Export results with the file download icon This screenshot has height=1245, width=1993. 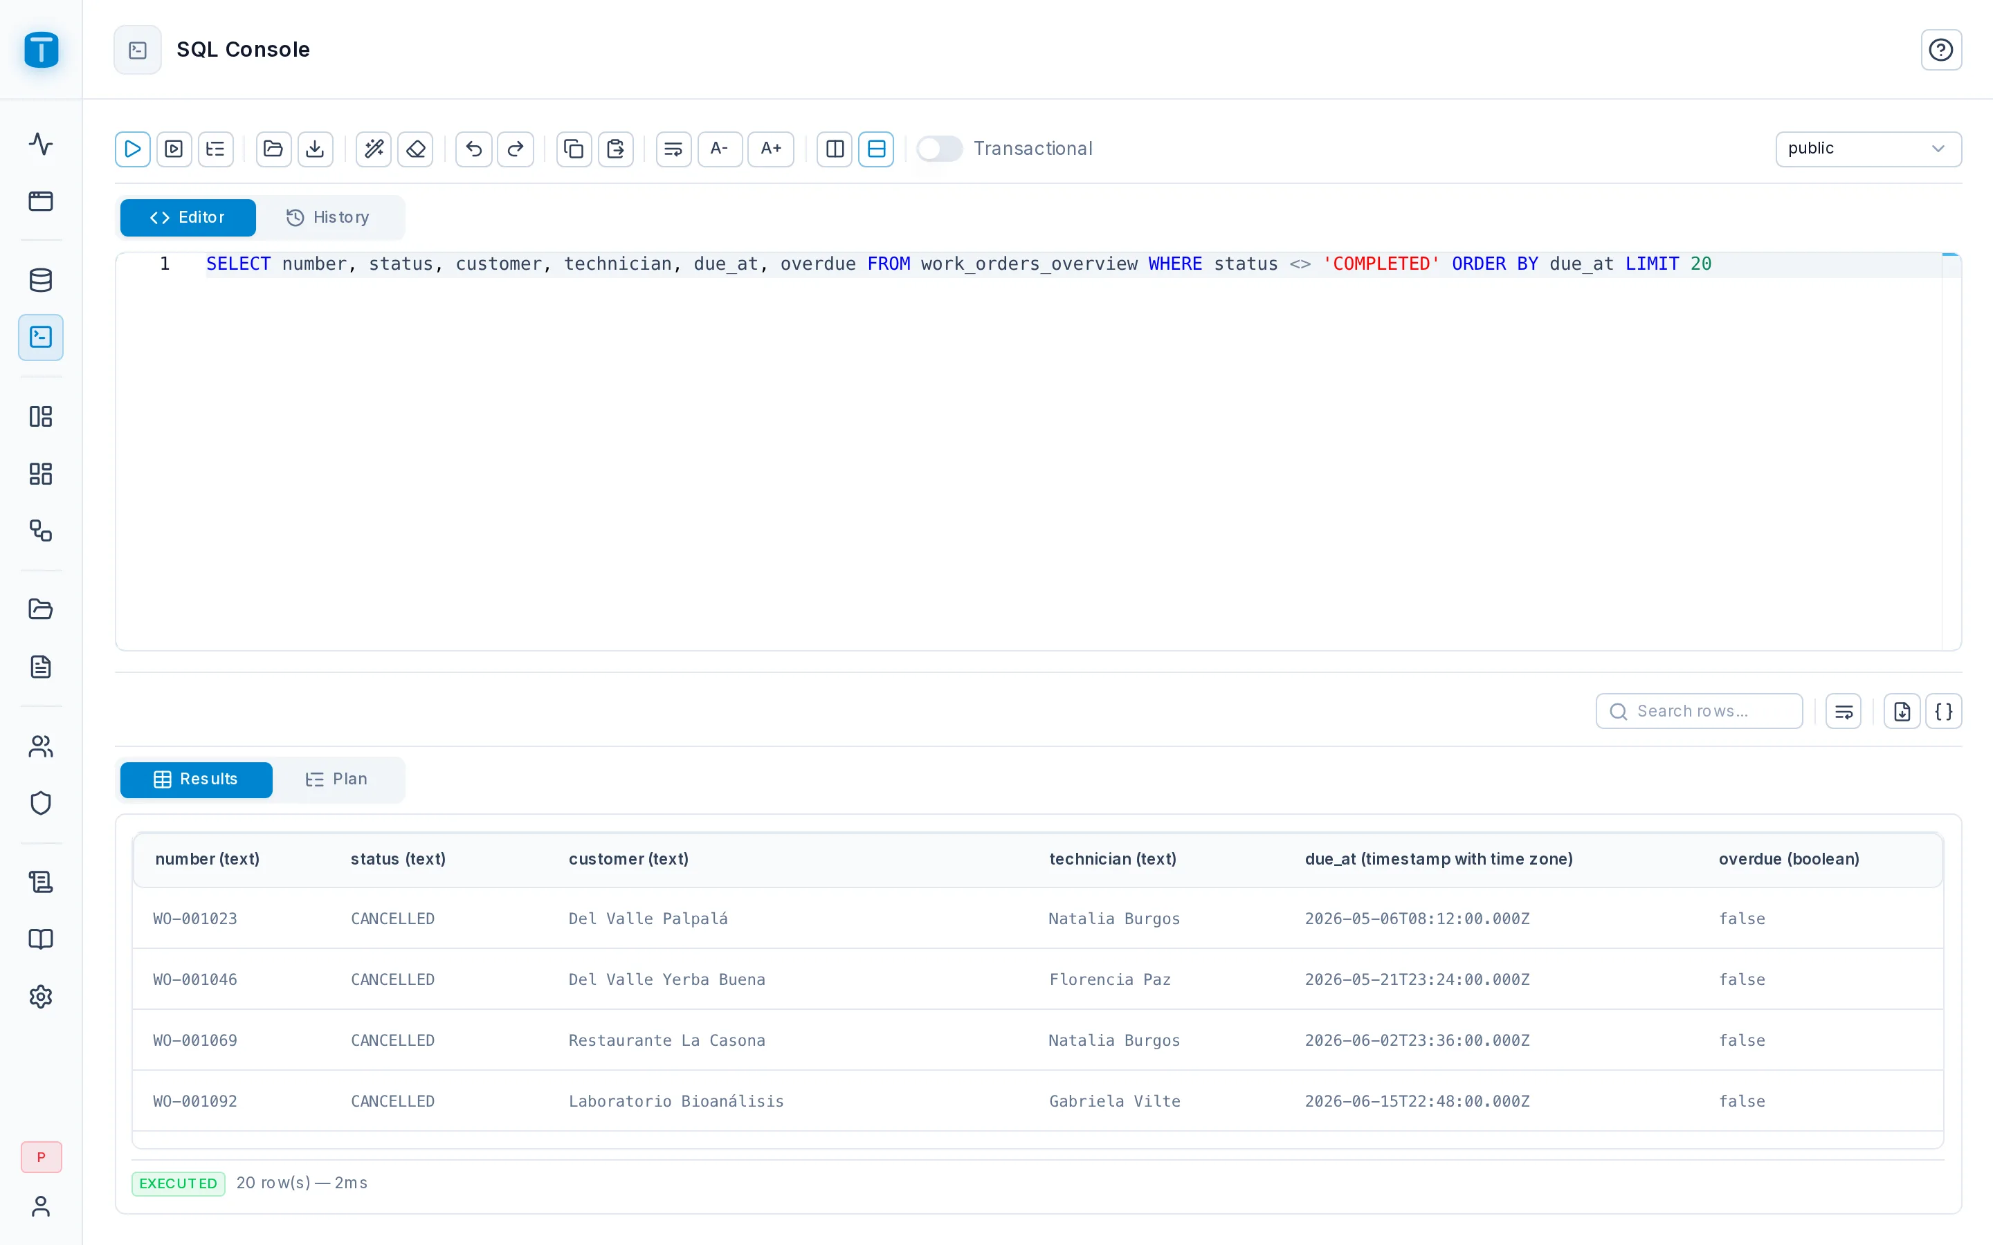[1902, 712]
